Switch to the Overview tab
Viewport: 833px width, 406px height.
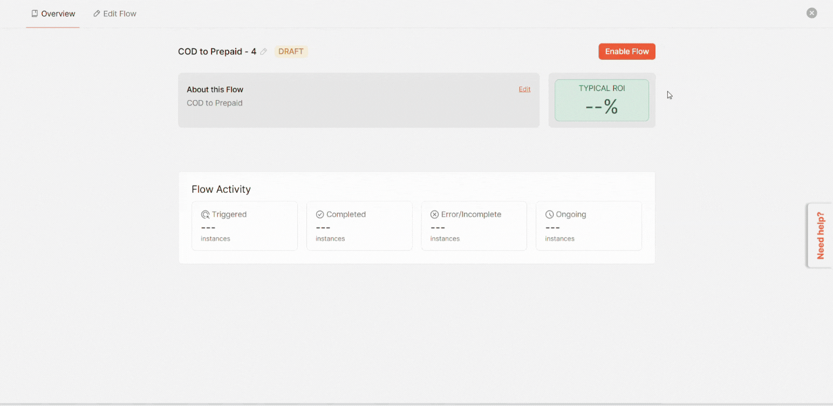pos(53,13)
